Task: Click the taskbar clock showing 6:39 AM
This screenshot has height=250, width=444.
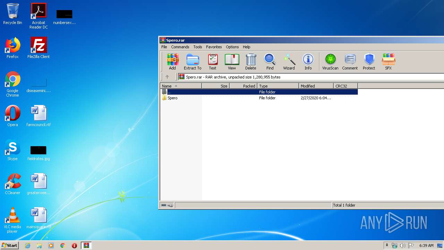Action: [x=426, y=245]
